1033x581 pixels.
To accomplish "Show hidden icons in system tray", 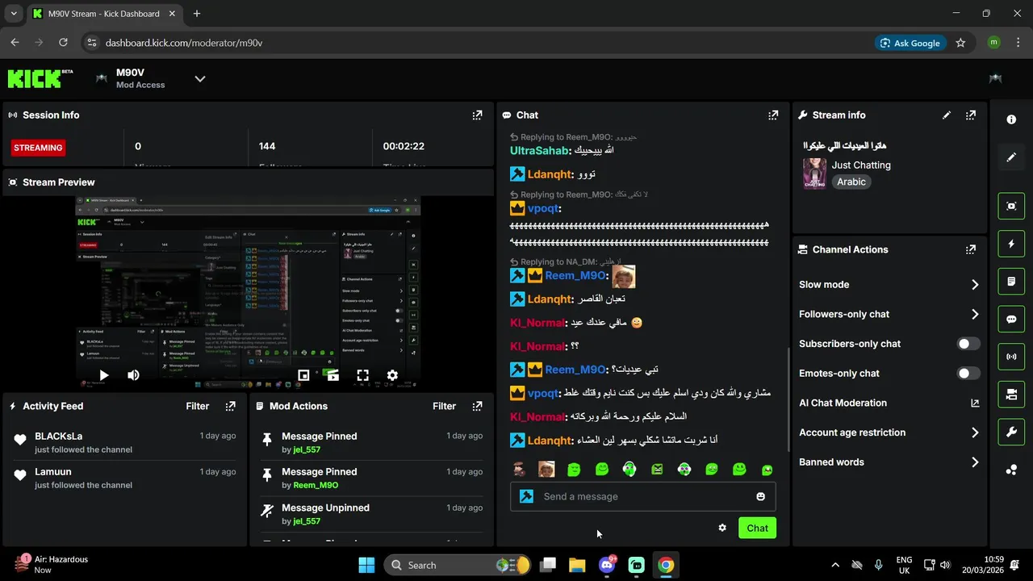I will click(835, 565).
